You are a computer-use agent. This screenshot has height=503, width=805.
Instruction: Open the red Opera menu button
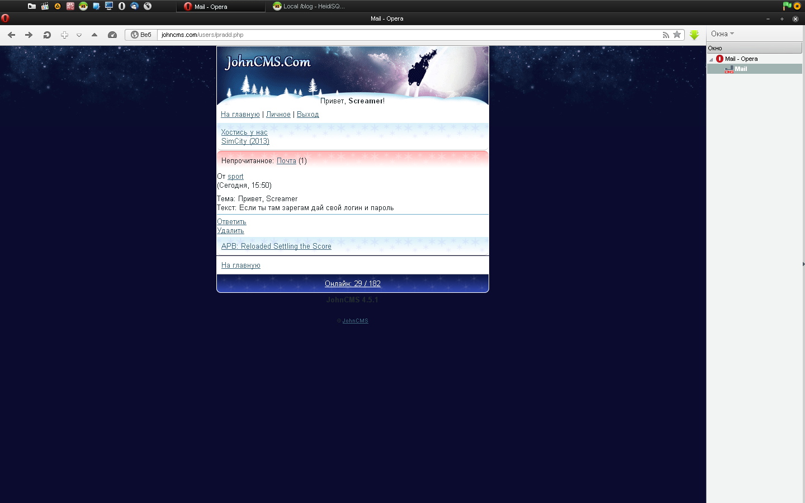pyautogui.click(x=6, y=18)
